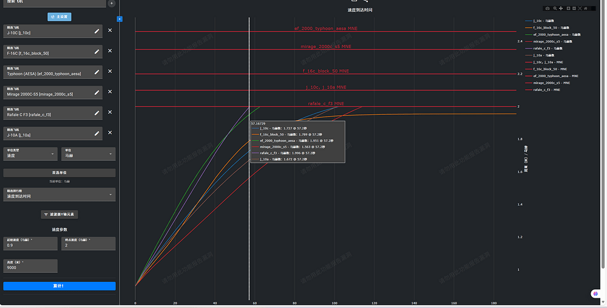Collapse the sidebar with the blue arrow
The width and height of the screenshot is (607, 308).
click(x=120, y=19)
